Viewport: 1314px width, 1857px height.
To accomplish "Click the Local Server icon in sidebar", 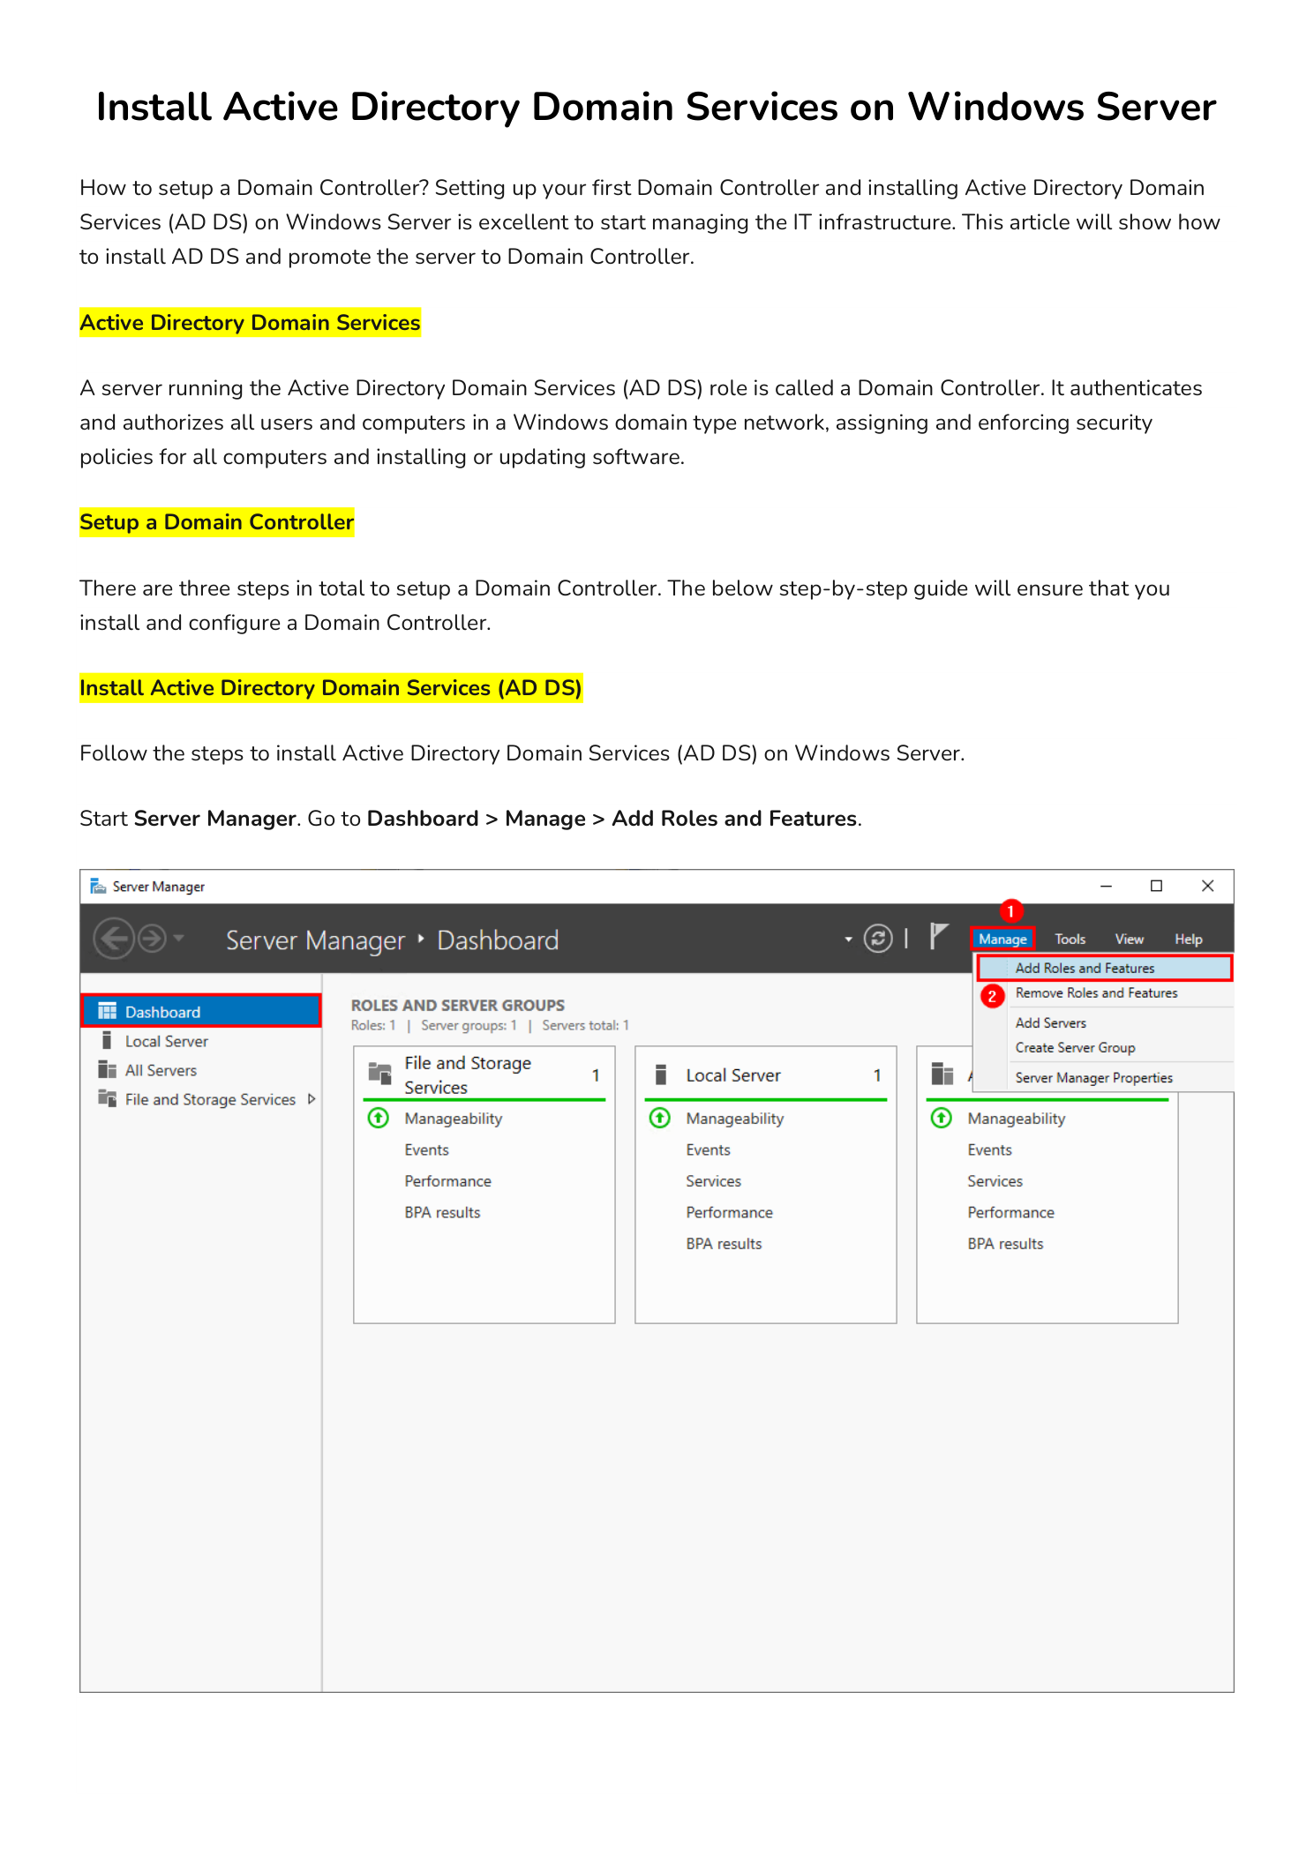I will pyautogui.click(x=107, y=1041).
